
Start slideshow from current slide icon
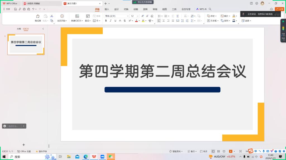pos(62,16)
